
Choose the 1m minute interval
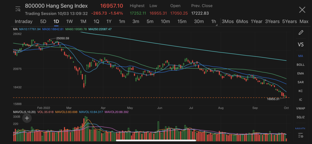[122, 22]
